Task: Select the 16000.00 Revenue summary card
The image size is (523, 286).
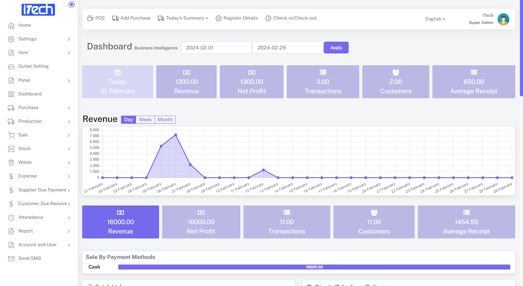Action: tap(120, 222)
